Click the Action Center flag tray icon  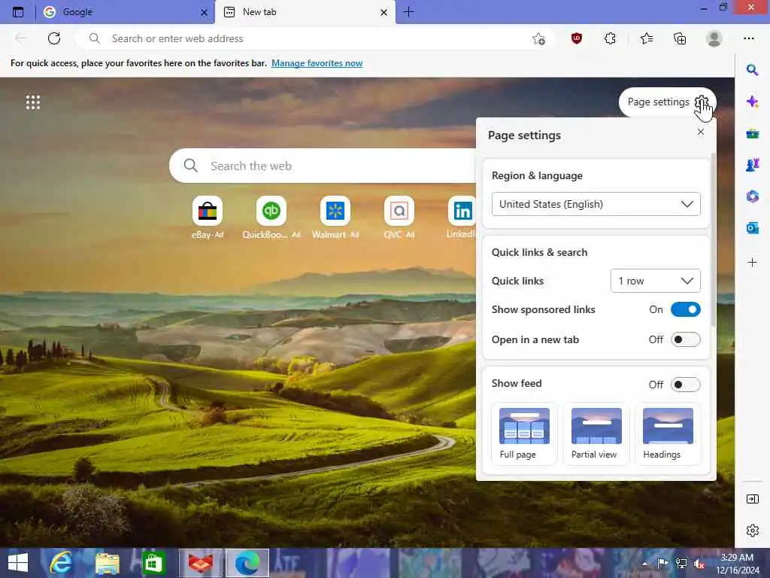click(662, 564)
